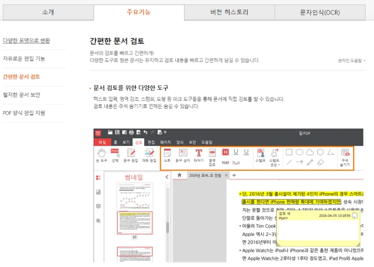Select the ellipse shape tool

coord(299,152)
